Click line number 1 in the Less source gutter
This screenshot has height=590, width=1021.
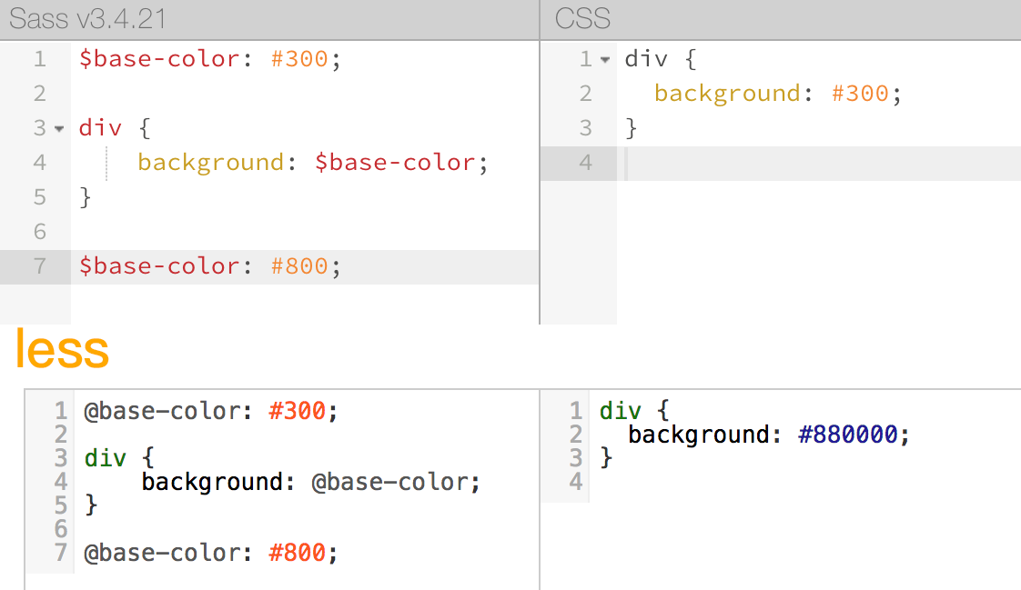pyautogui.click(x=61, y=411)
